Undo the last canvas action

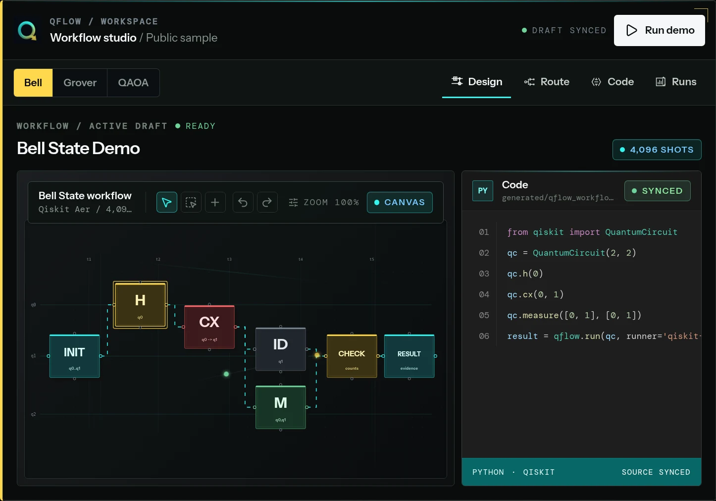click(243, 202)
